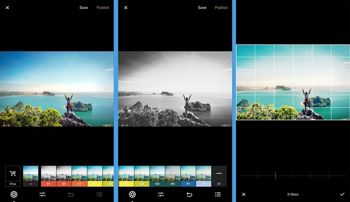Tap the dimmed undo arrow in color editor
The height and width of the screenshot is (202, 350).
[x=71, y=194]
